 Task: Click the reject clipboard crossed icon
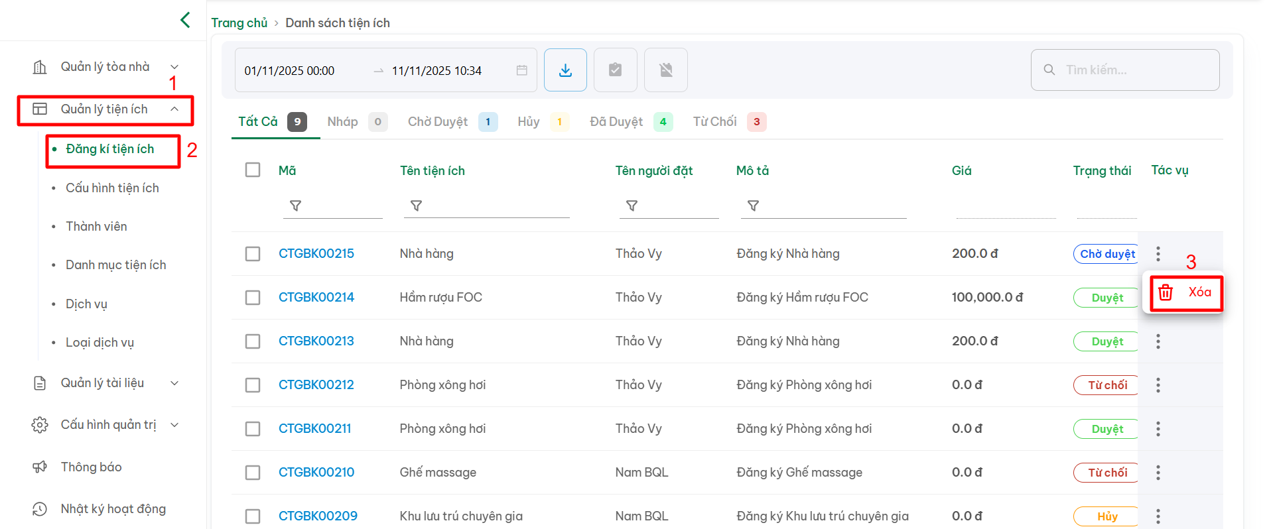click(x=665, y=70)
